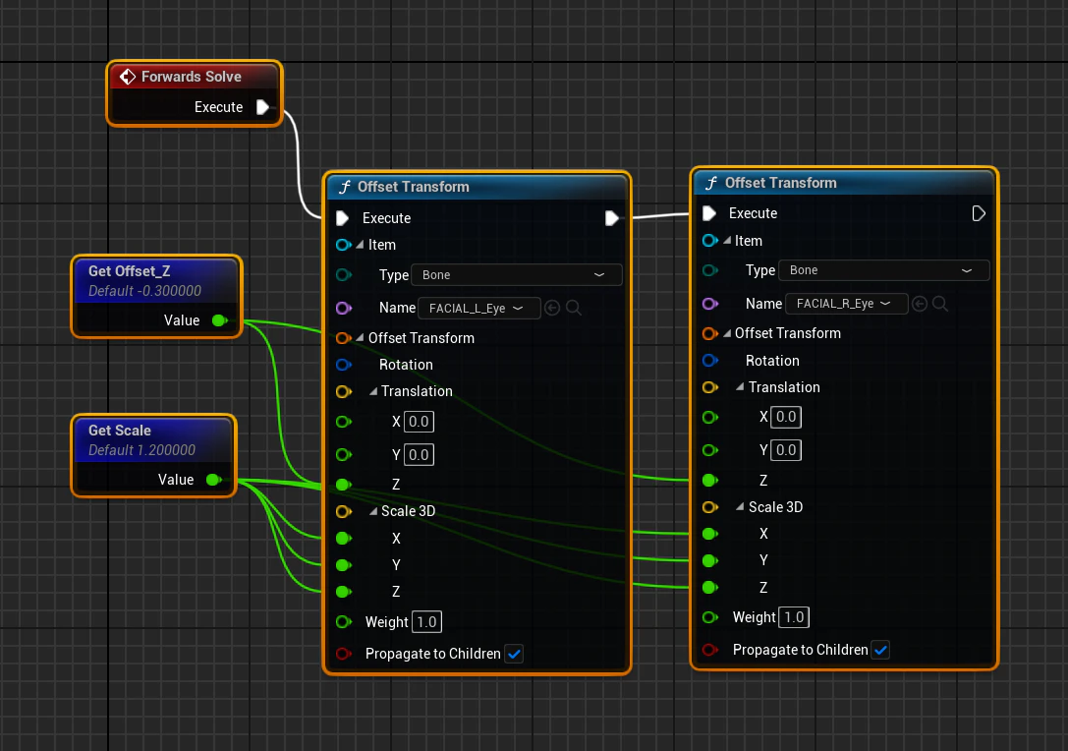
Task: Click search icon beside FACIAL_L_Eye name
Action: [x=574, y=308]
